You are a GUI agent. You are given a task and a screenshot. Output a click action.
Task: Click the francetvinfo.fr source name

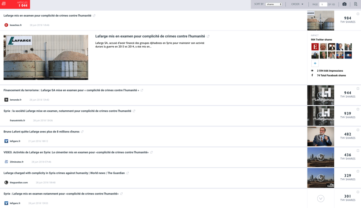[x=17, y=121]
